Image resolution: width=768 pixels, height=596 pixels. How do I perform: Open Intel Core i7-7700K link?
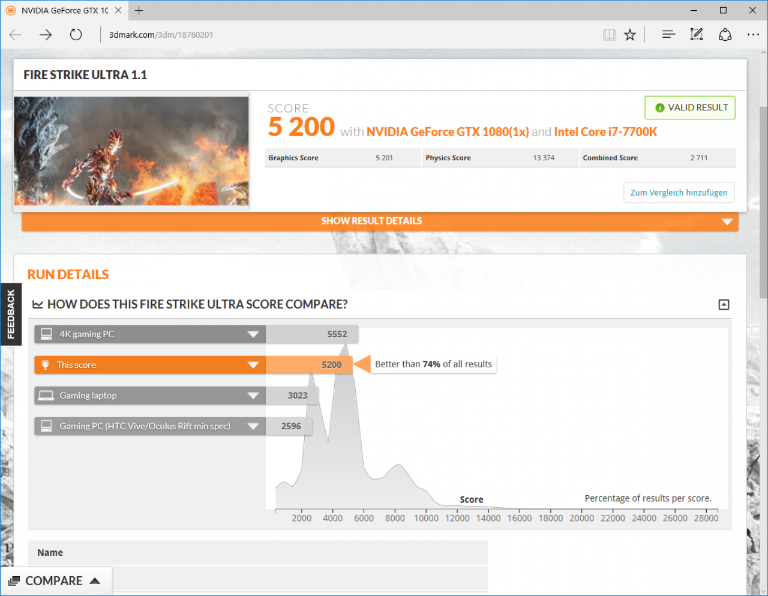tap(605, 132)
